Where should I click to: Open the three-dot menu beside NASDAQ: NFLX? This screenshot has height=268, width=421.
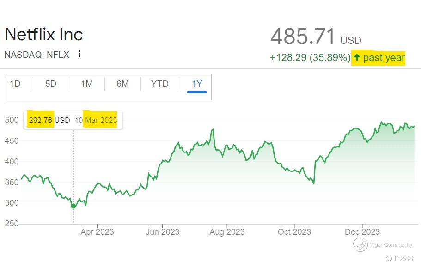coord(79,54)
